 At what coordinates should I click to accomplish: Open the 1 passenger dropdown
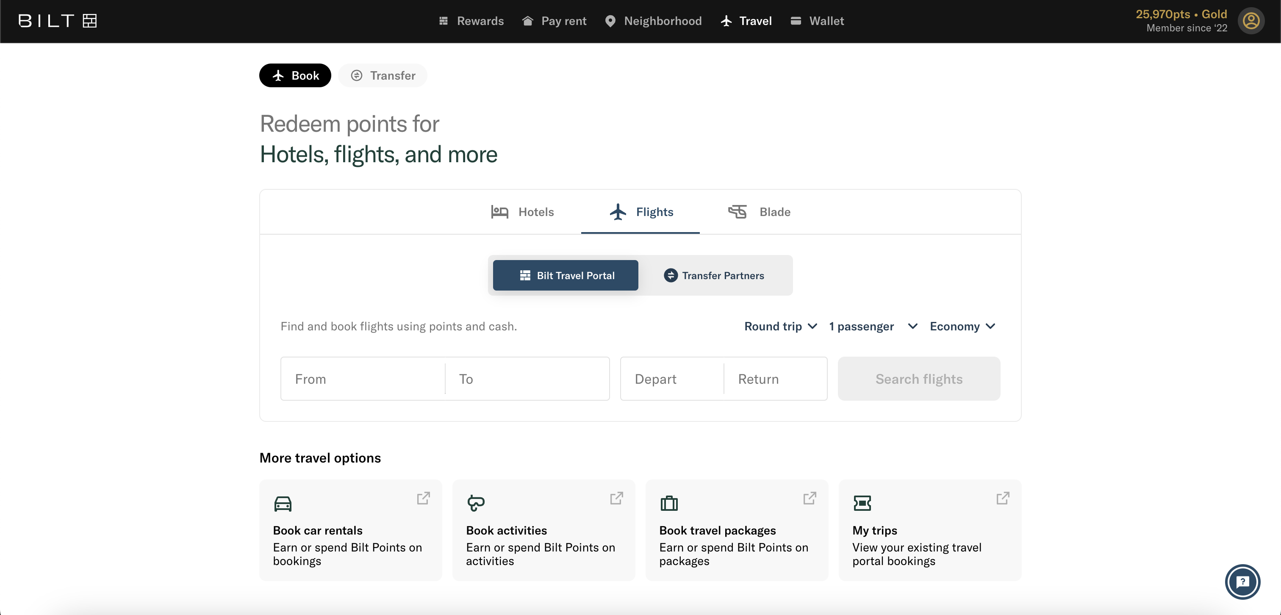[873, 326]
